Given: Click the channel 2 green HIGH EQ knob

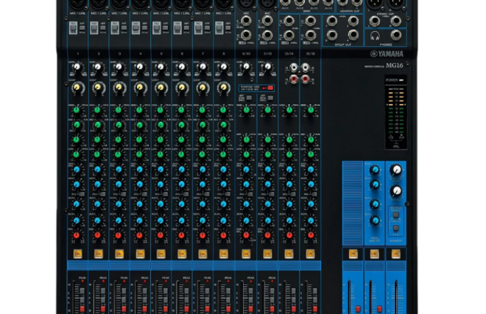Looking at the screenshot, I should pyautogui.click(x=97, y=110).
